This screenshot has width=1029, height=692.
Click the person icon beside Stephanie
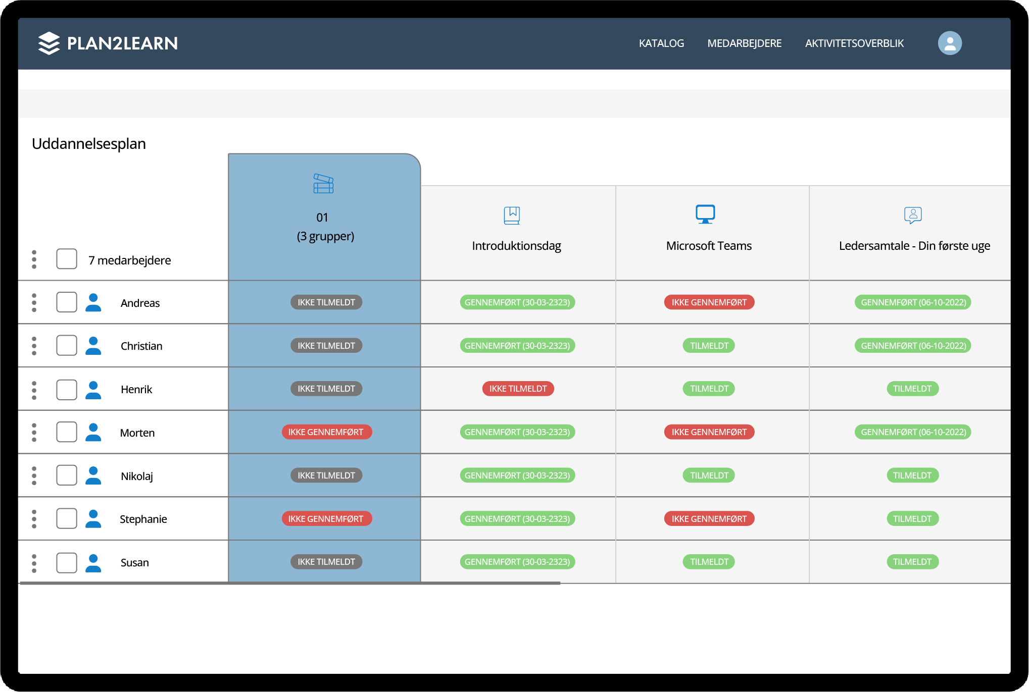point(93,519)
